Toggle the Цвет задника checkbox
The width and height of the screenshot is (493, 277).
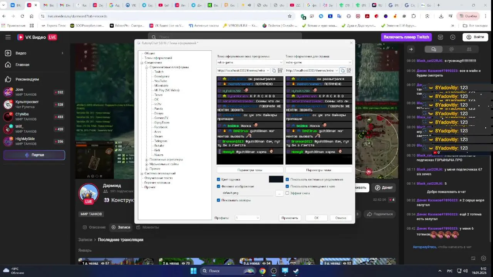point(218,180)
